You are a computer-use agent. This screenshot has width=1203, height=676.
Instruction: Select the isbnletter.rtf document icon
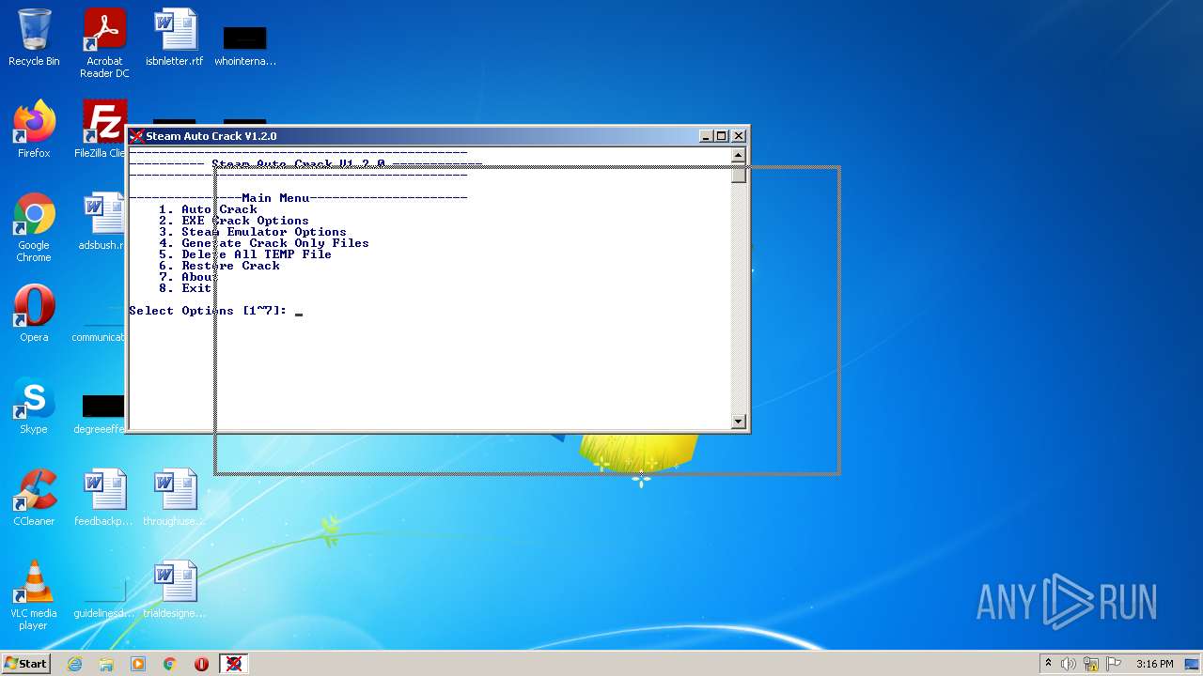coord(175,38)
